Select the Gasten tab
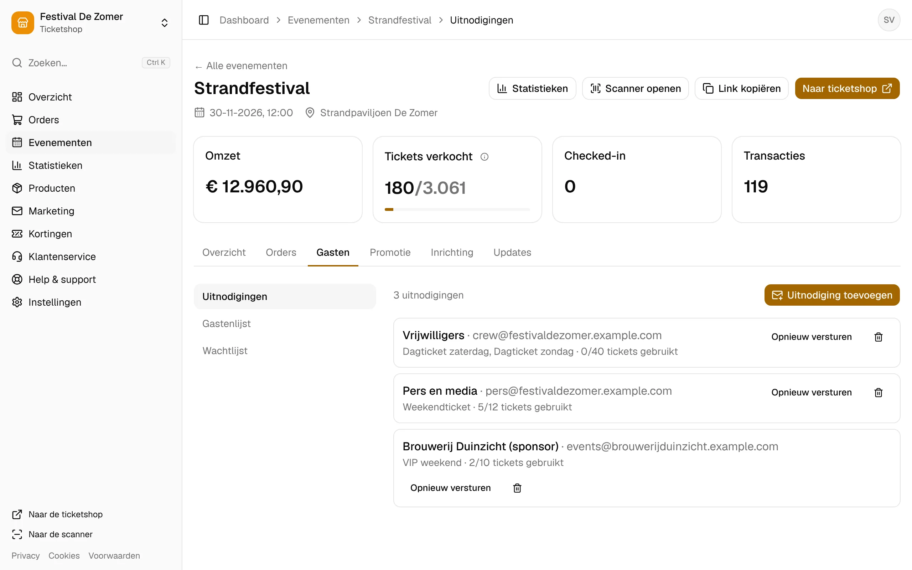 (333, 252)
